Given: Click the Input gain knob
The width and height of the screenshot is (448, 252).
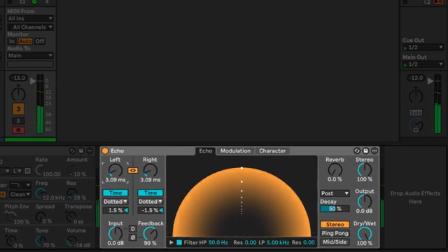Looking at the screenshot, I should click(115, 234).
